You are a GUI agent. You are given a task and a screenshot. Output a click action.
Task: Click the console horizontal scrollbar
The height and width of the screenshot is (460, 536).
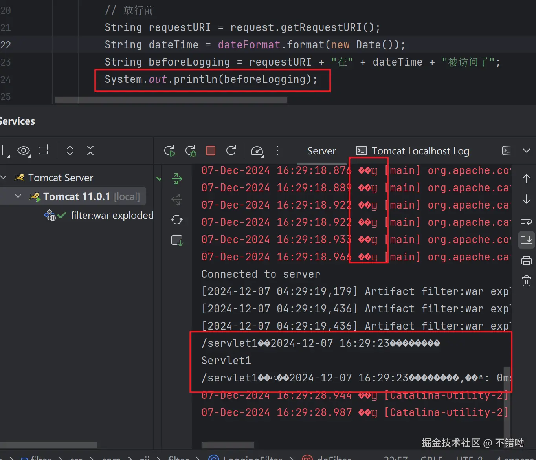(x=228, y=445)
